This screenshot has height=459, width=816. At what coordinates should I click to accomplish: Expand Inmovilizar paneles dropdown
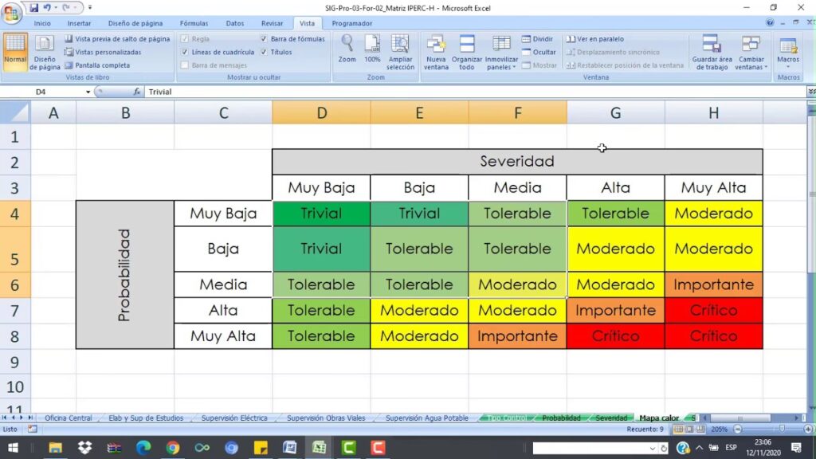point(501,52)
